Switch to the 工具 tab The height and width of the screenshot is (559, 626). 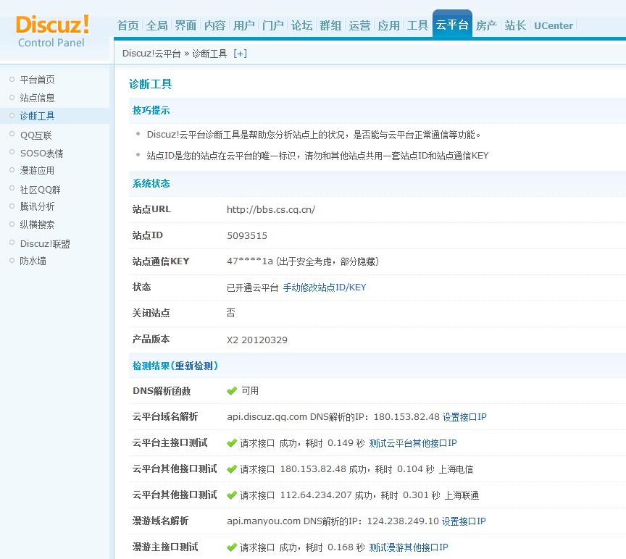(x=417, y=25)
